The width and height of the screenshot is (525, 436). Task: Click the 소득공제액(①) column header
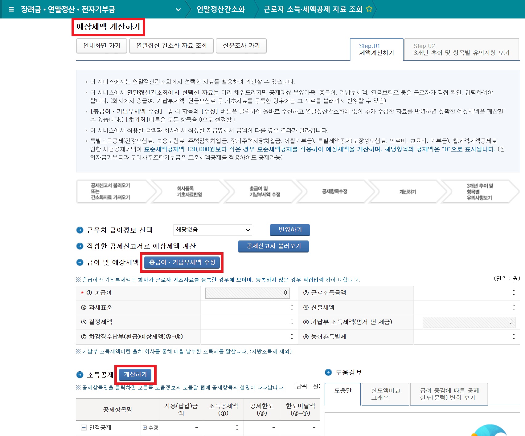coord(223,410)
